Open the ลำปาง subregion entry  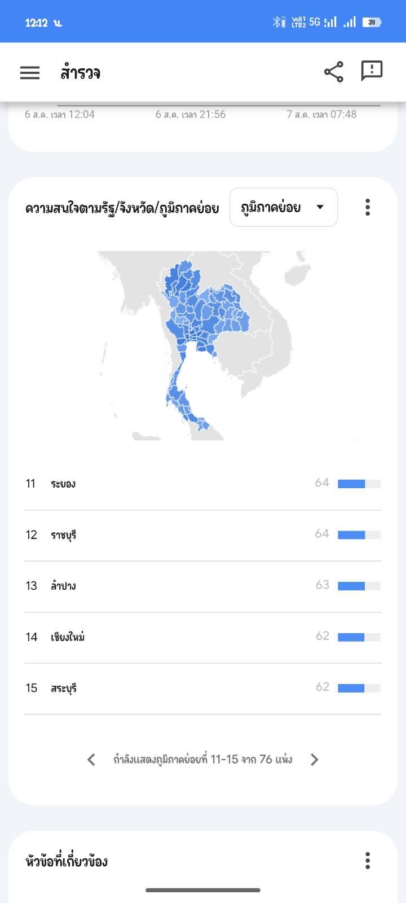[203, 586]
